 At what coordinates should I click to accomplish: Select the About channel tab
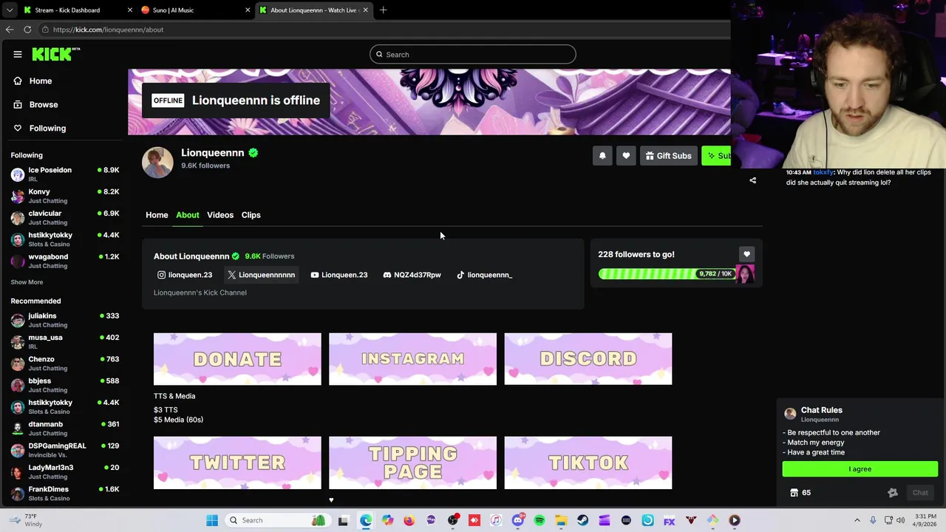[188, 215]
